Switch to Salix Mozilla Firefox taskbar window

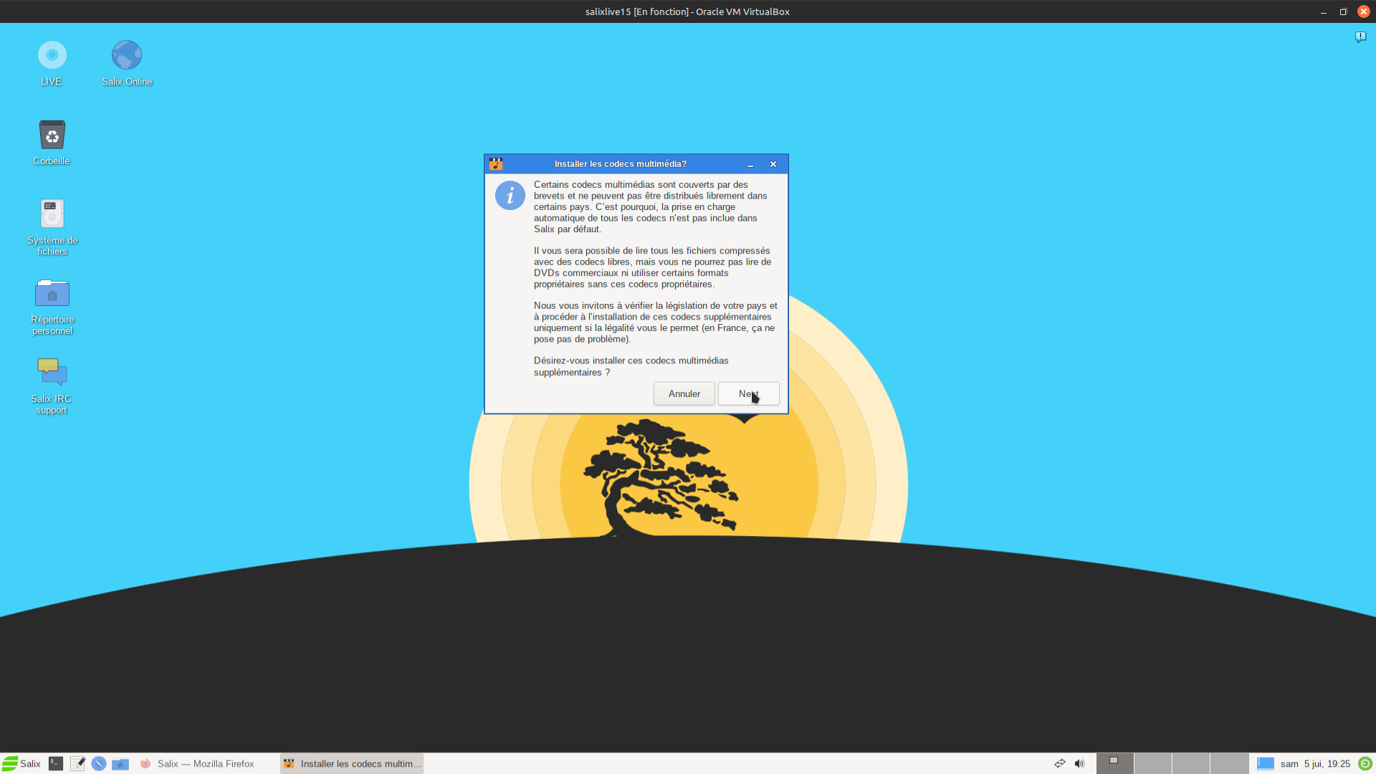click(x=198, y=764)
